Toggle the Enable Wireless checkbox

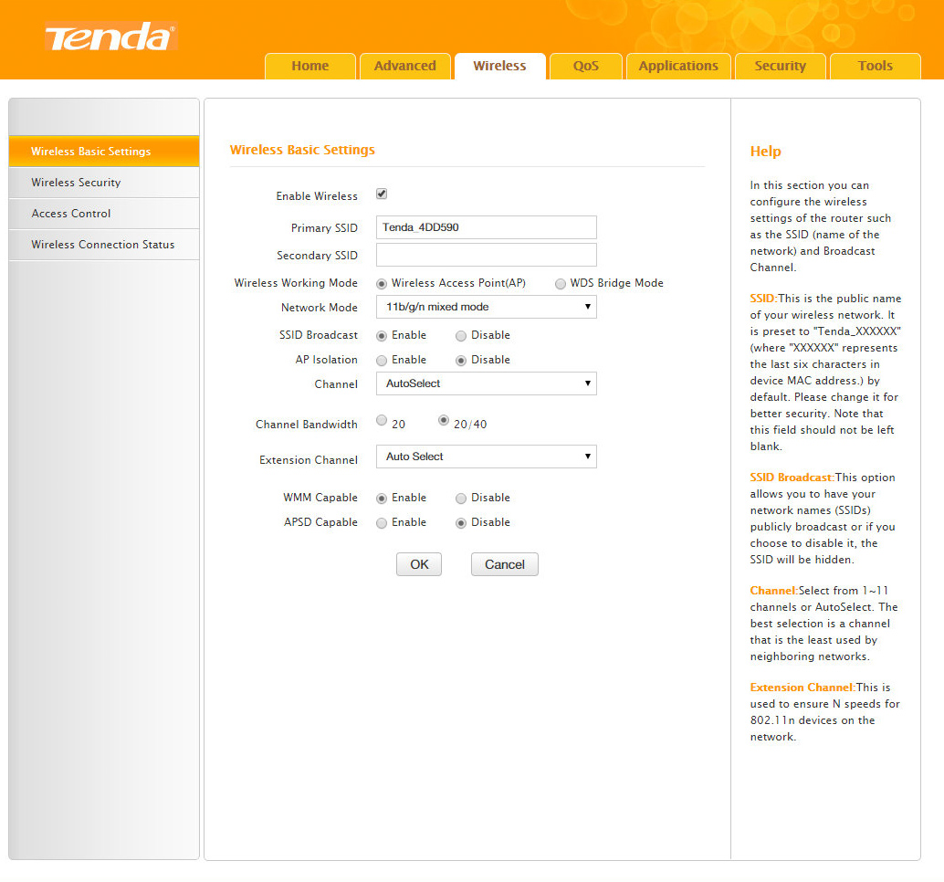click(x=382, y=194)
